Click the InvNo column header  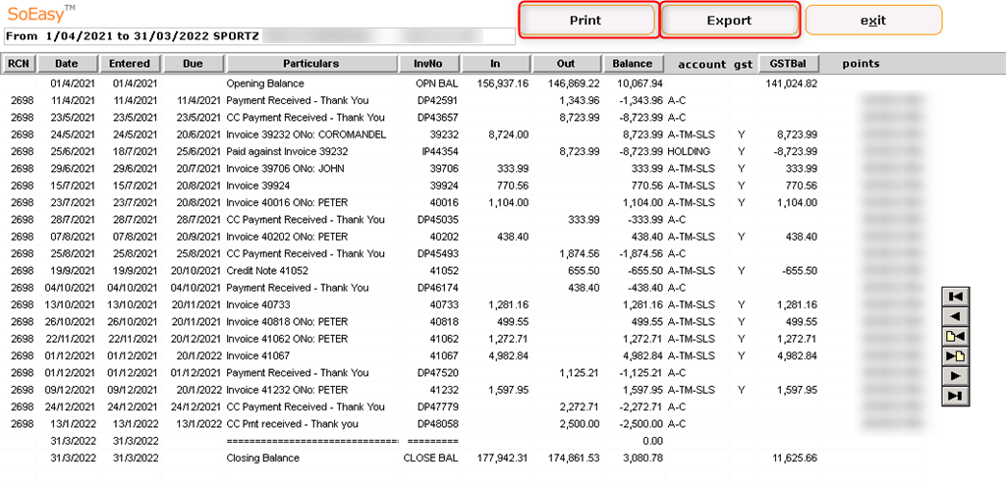coord(429,64)
